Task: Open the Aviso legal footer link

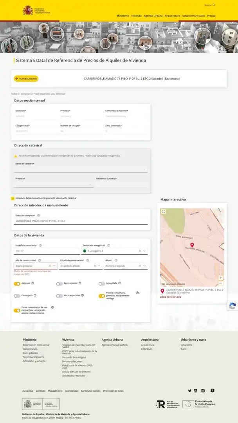Action: pyautogui.click(x=28, y=390)
